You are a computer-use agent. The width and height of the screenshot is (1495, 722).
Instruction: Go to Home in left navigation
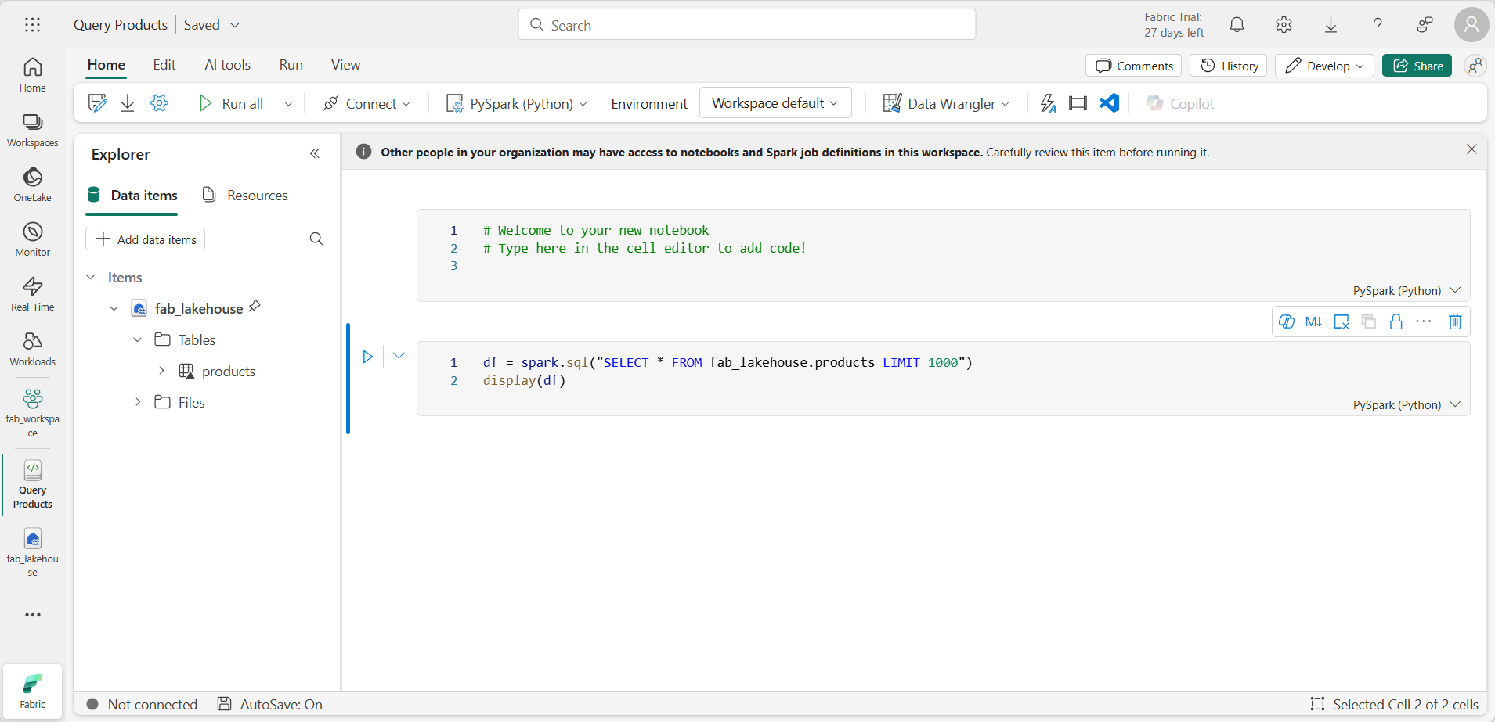32,75
